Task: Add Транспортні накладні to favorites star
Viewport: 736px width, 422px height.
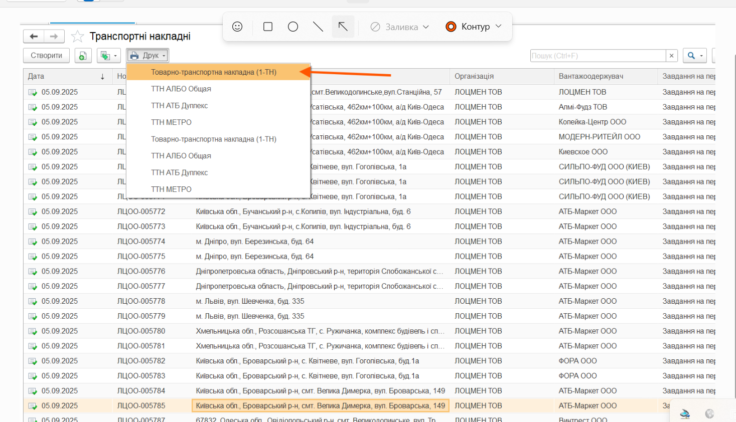Action: 77,37
